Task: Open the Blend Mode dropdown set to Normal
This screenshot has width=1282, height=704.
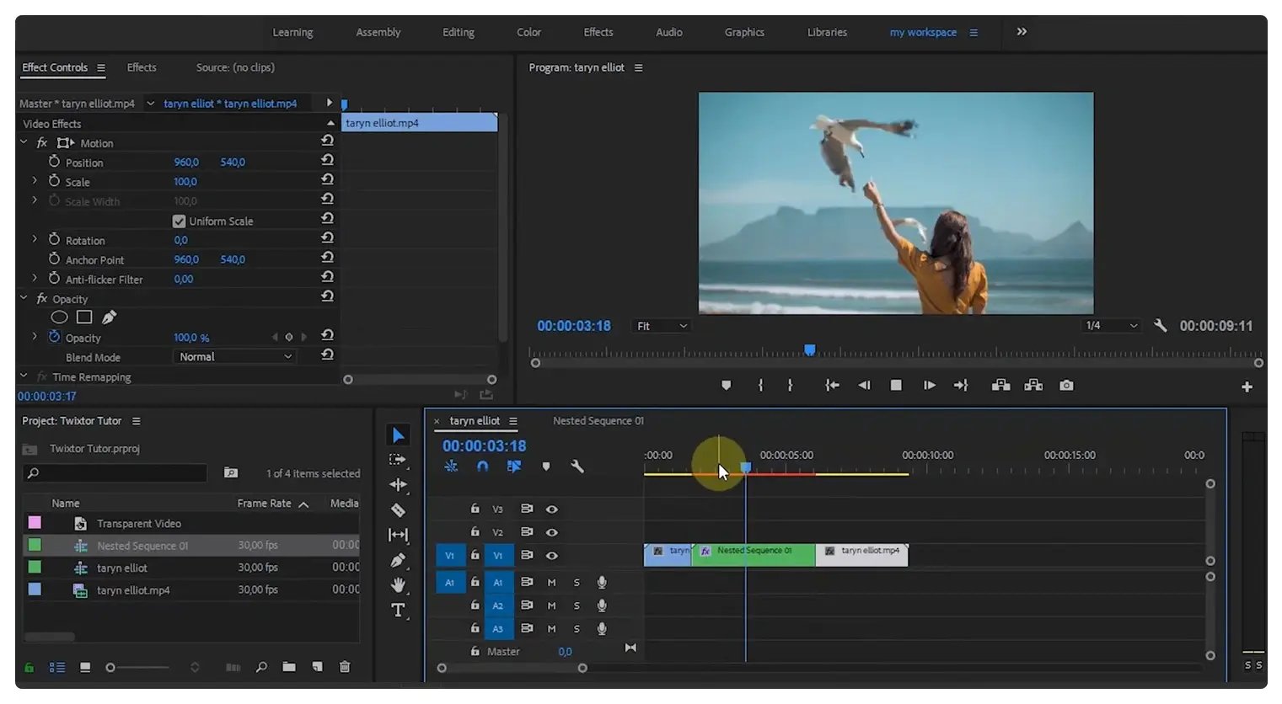Action: tap(234, 356)
